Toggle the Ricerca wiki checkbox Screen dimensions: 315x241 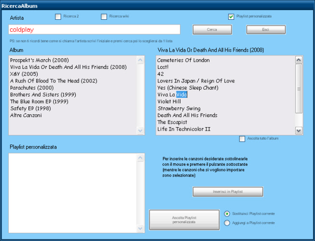click(104, 17)
